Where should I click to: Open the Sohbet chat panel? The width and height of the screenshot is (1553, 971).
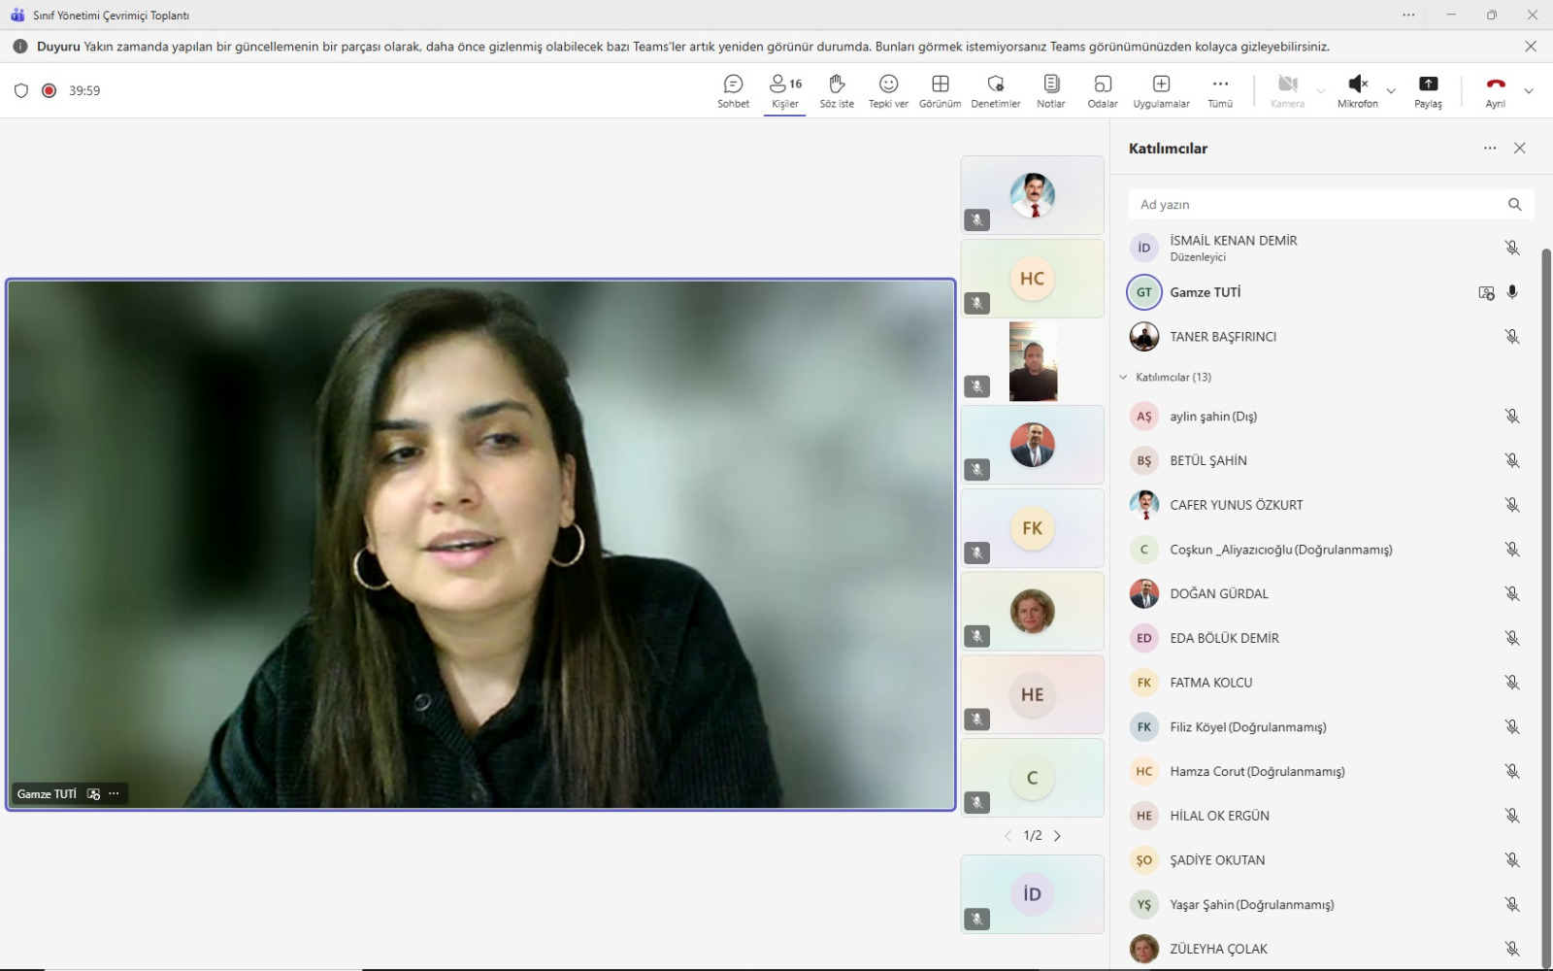tap(733, 90)
